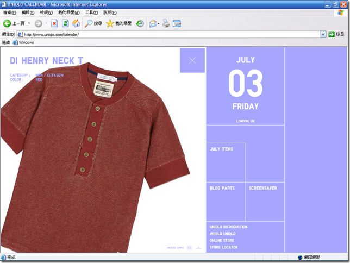The width and height of the screenshot is (350, 263).
Task: Click the sound equalizer icon
Action: [198, 248]
